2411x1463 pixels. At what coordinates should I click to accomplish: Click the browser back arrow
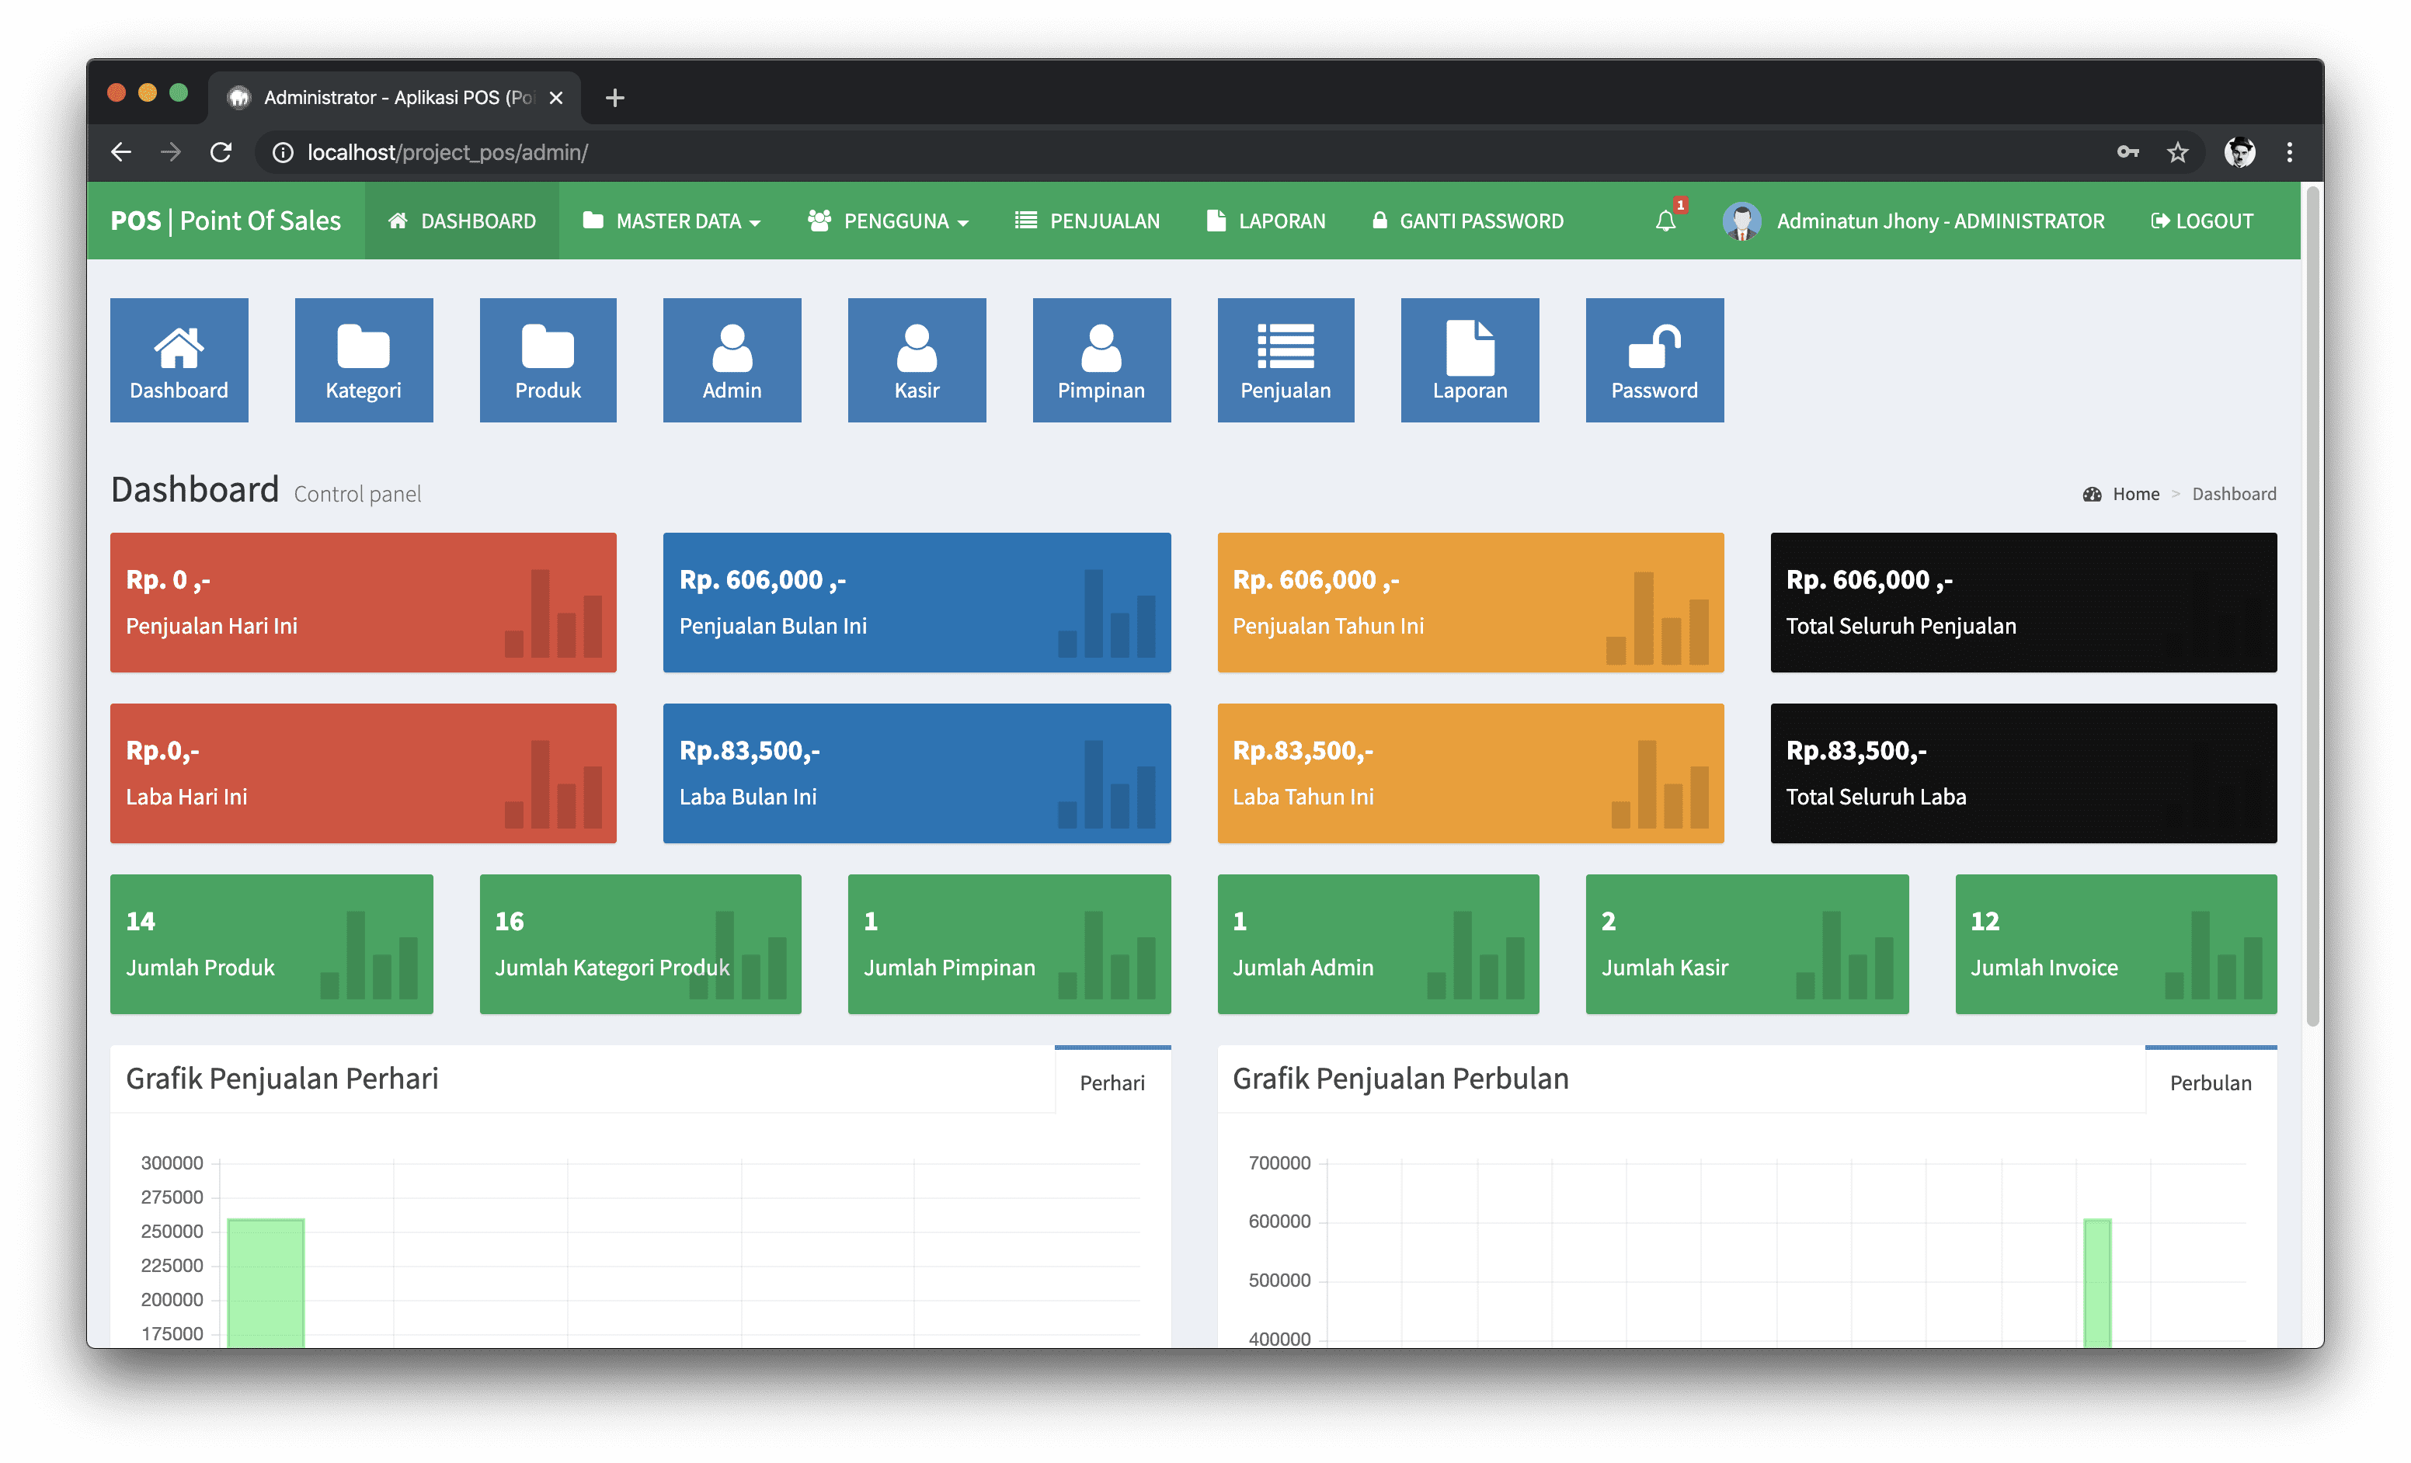(x=121, y=152)
